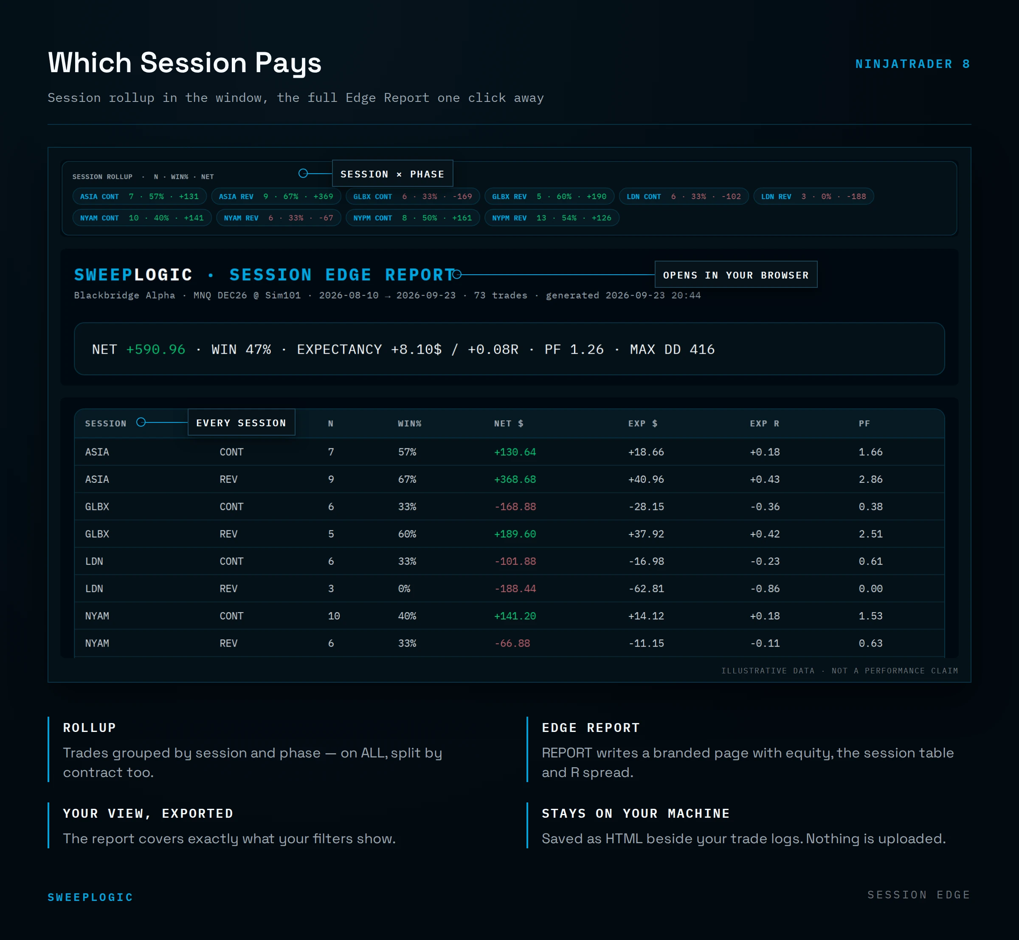1019x940 pixels.
Task: Click the -101.88 net value
Action: [515, 561]
